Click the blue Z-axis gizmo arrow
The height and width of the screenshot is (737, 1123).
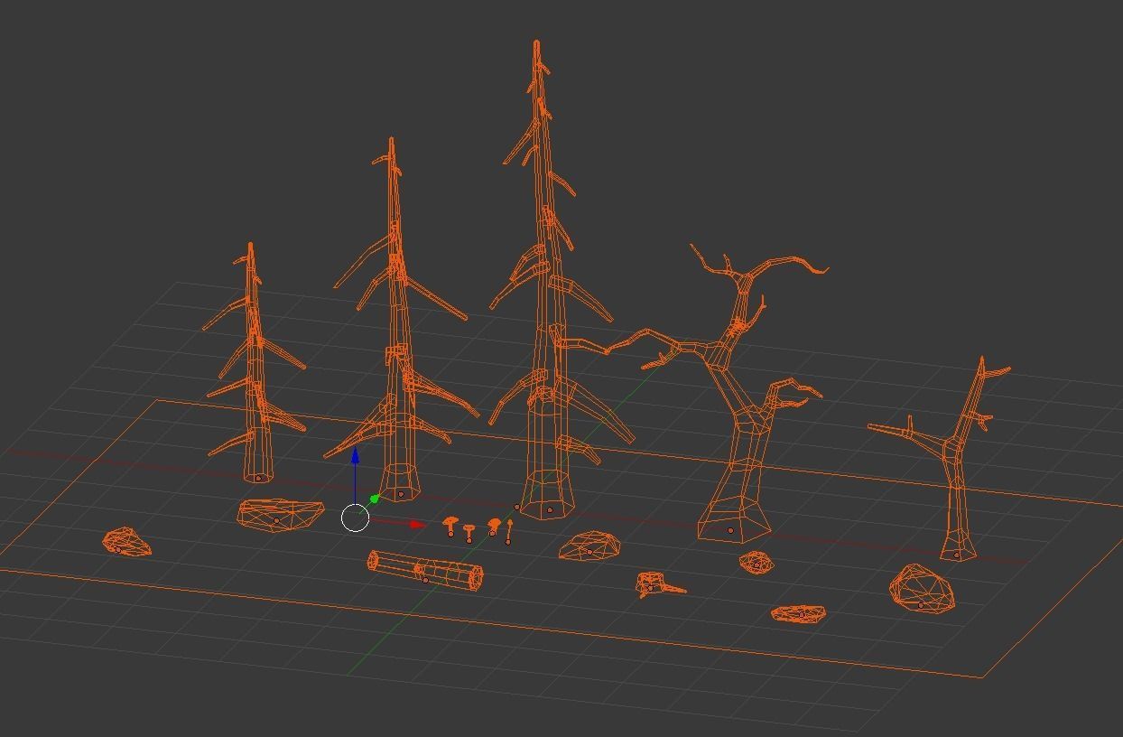point(355,455)
